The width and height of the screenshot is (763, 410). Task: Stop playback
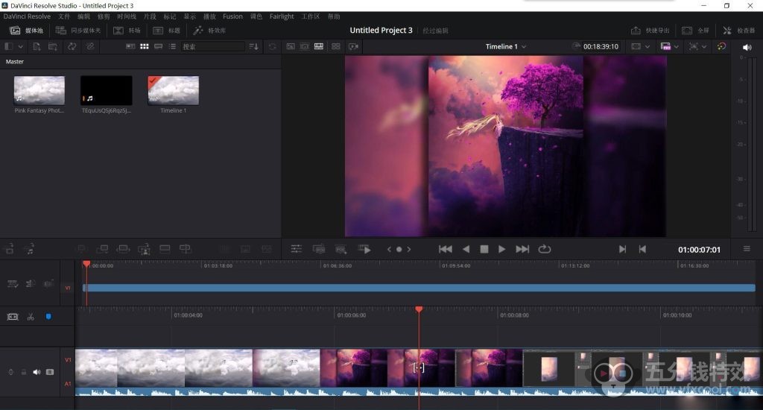[x=484, y=249]
